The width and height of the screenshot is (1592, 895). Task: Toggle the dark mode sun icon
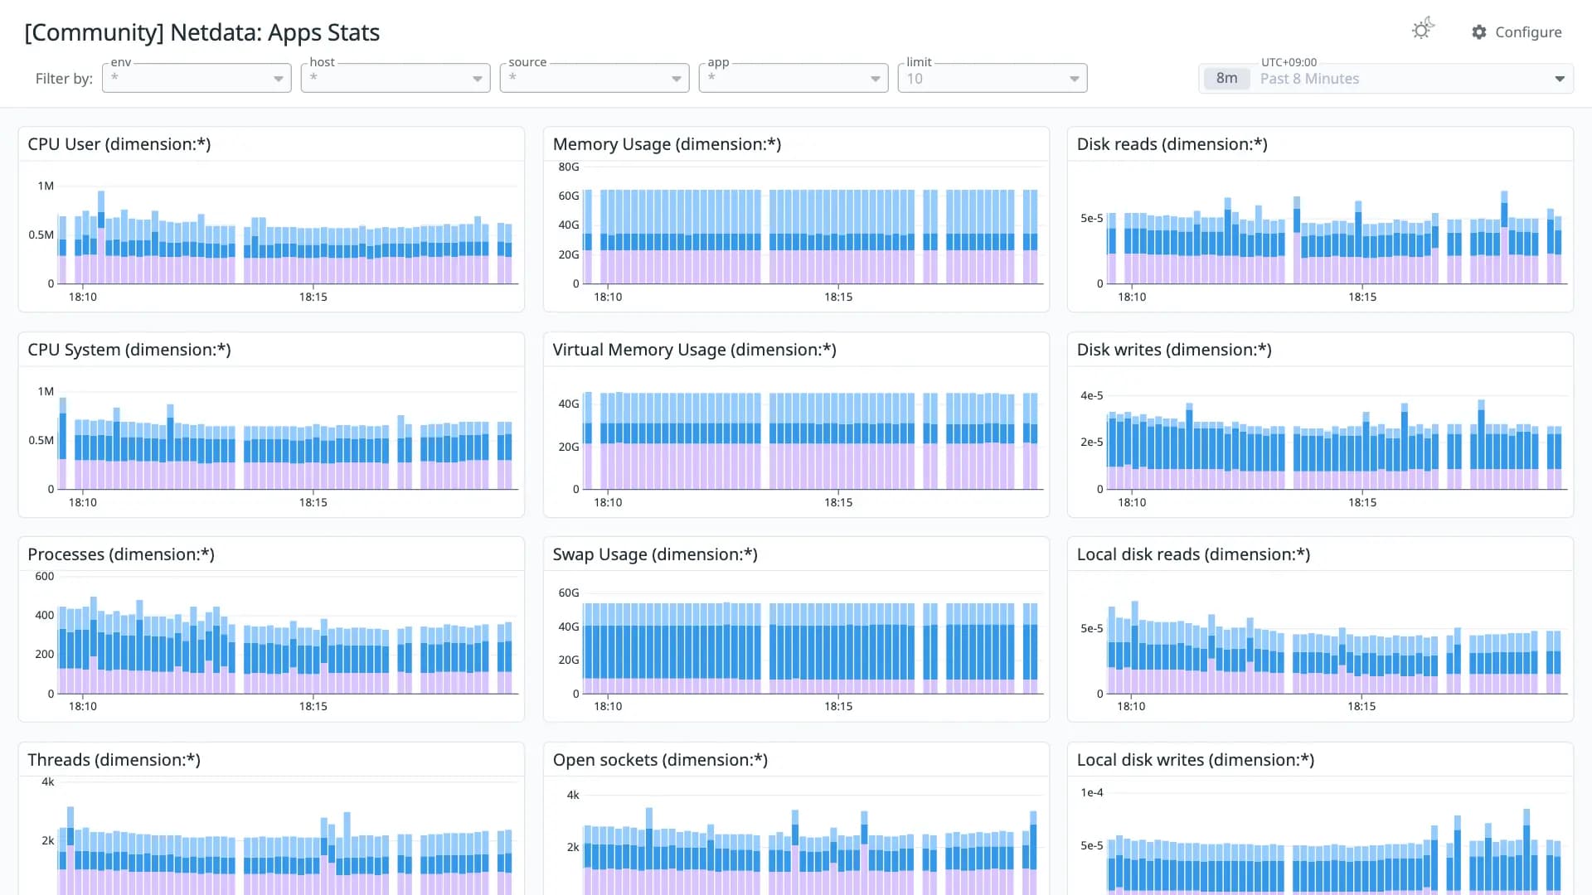point(1423,29)
